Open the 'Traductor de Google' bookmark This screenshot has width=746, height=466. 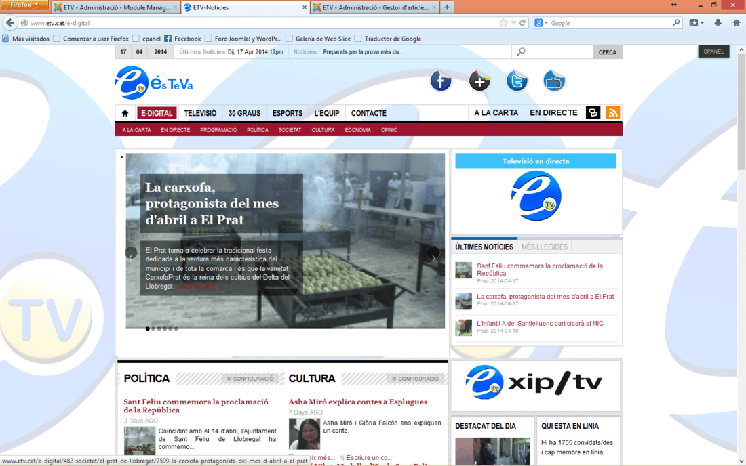tap(388, 39)
